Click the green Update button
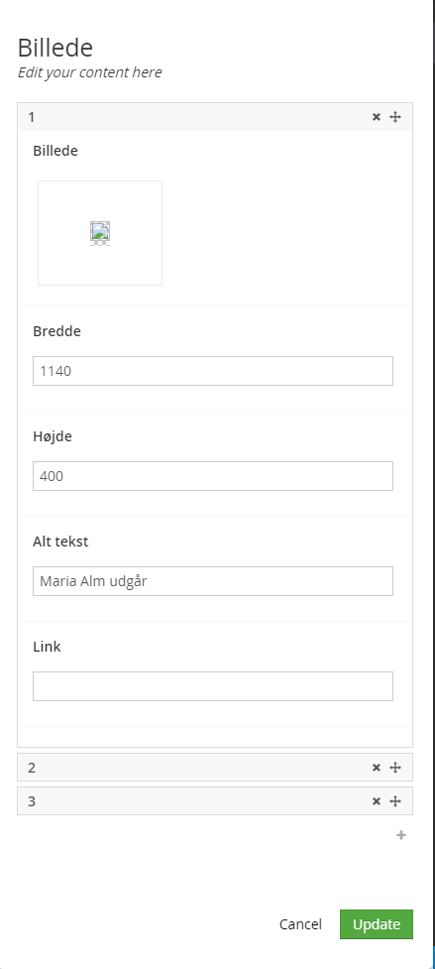This screenshot has height=969, width=435. coord(377,924)
